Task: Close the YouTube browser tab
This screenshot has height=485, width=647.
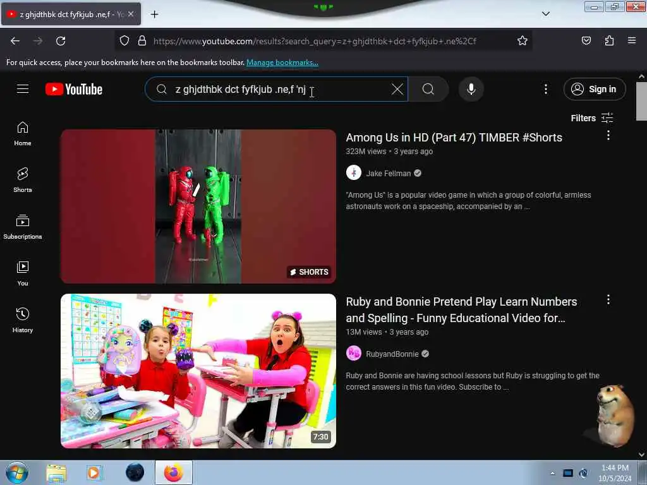Action: [x=131, y=14]
